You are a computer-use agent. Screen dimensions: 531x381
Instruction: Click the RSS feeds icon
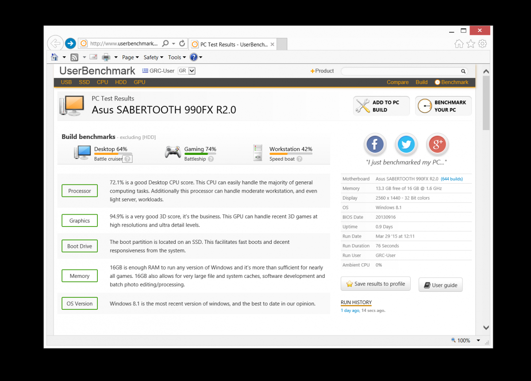click(74, 57)
